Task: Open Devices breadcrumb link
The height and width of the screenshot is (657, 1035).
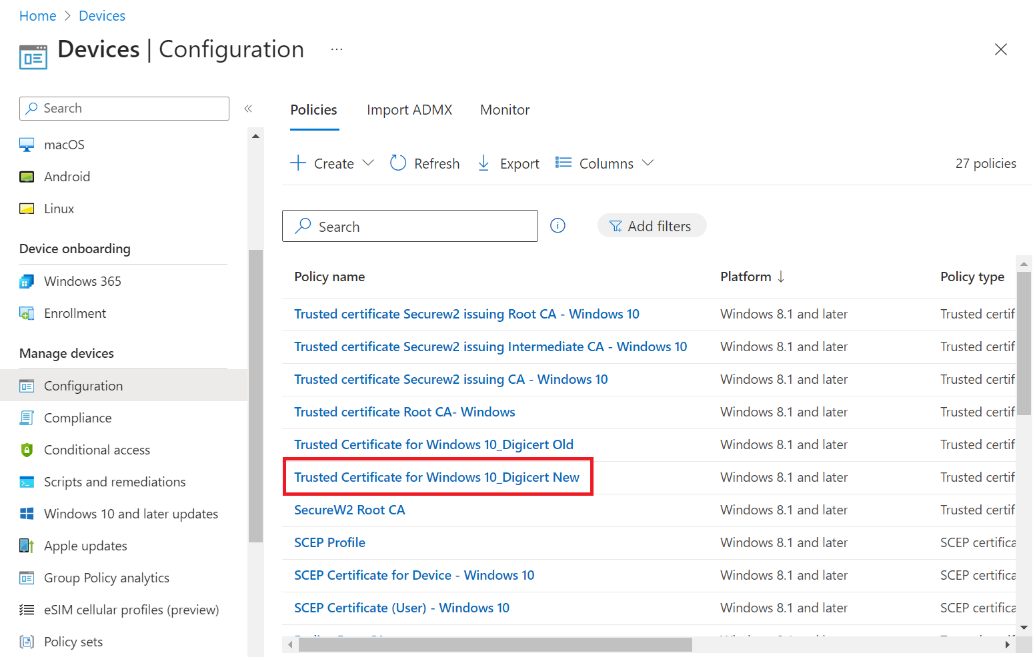Action: pos(102,16)
